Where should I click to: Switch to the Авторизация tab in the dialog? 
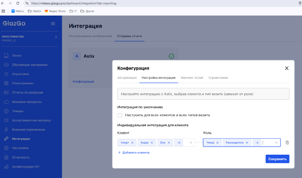[x=127, y=78]
